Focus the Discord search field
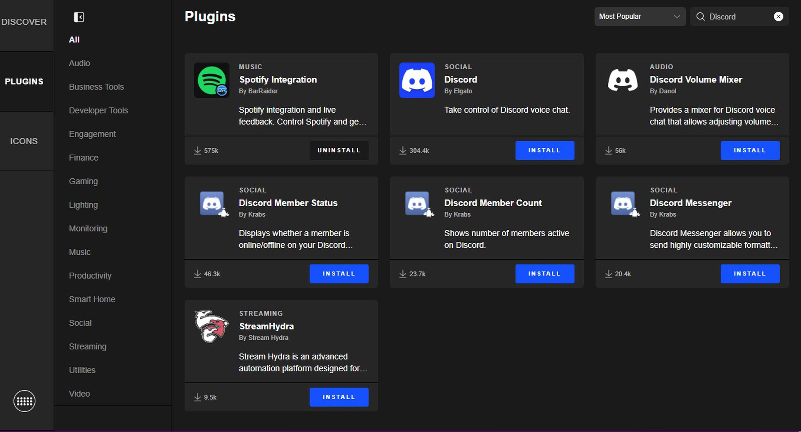The height and width of the screenshot is (432, 801). tap(740, 17)
